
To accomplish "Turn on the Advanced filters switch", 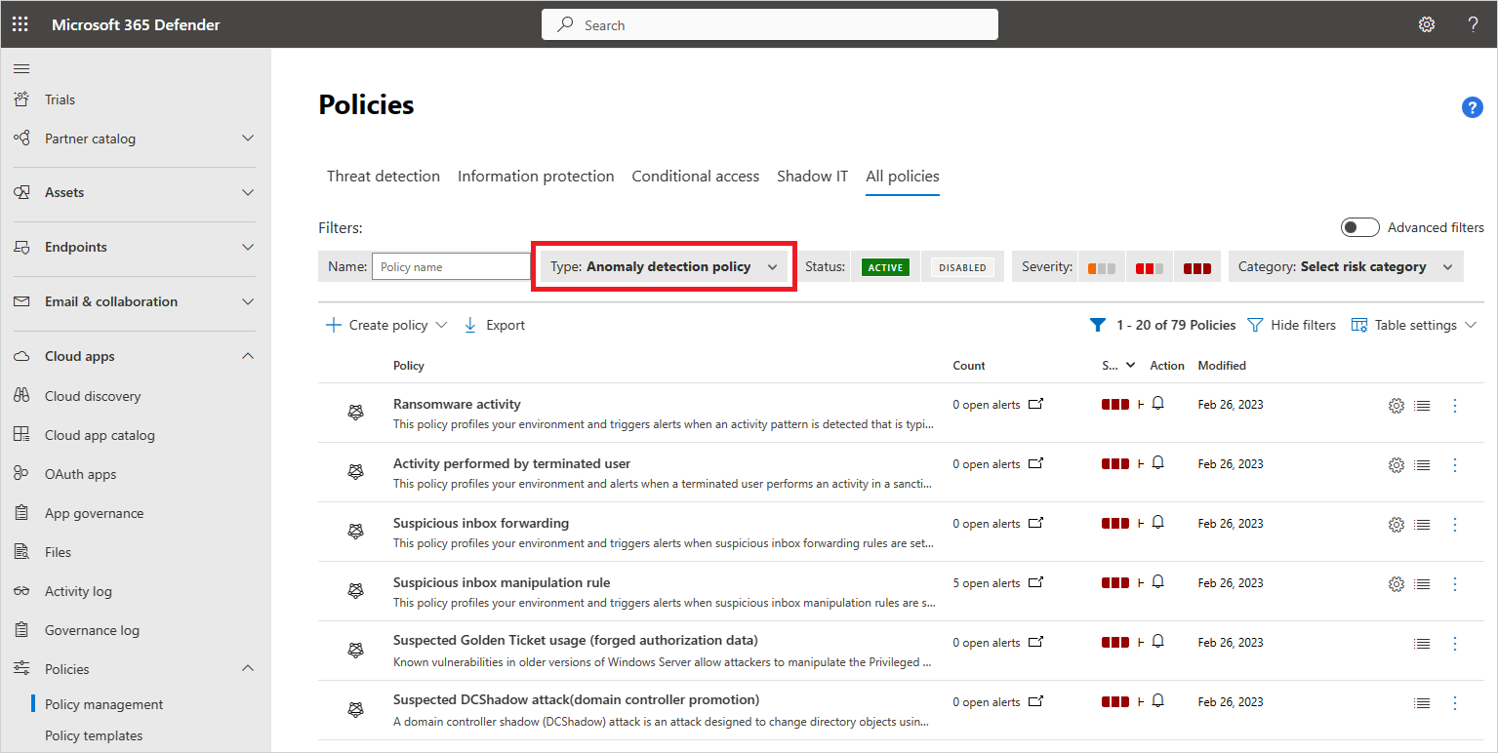I will [x=1359, y=227].
